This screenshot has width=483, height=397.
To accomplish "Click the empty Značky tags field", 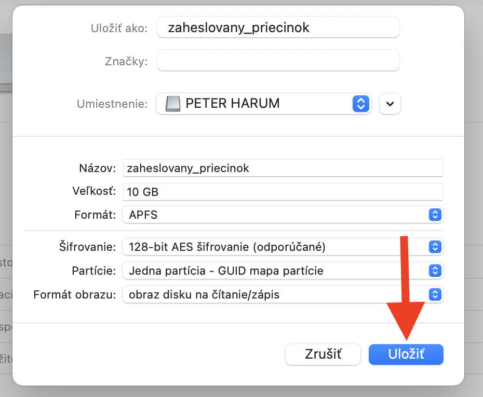I will 278,61.
